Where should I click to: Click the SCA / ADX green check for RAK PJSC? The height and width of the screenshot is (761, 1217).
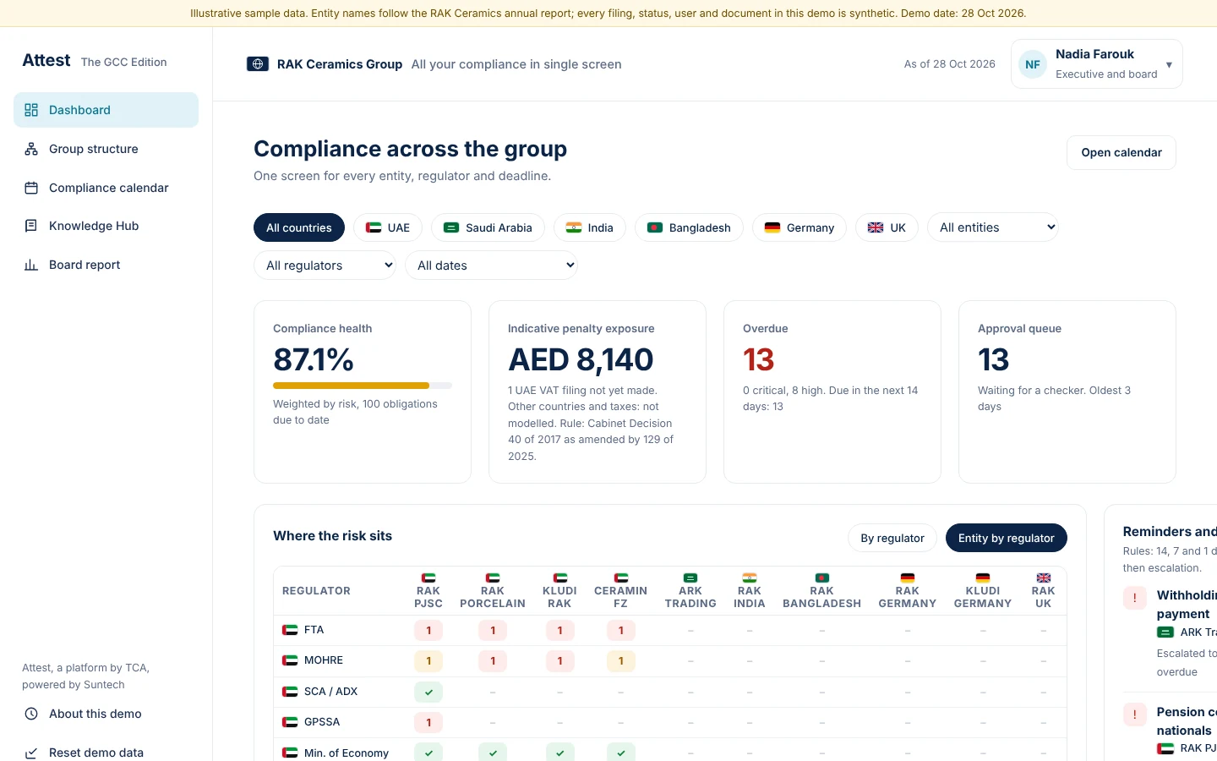[428, 692]
